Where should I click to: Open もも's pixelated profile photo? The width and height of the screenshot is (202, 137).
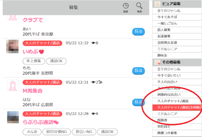[12, 46]
